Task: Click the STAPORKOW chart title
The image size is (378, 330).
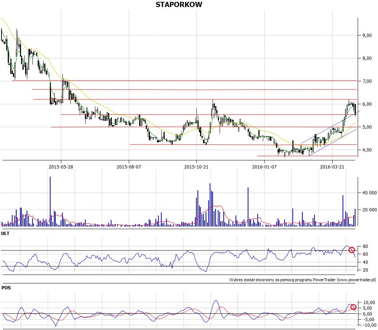Action: click(179, 4)
